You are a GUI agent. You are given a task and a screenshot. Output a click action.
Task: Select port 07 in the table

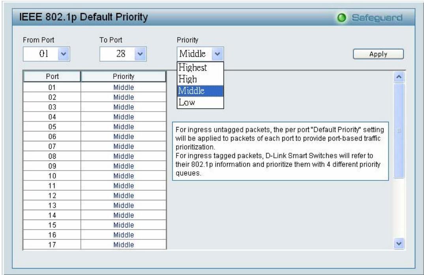coord(52,146)
